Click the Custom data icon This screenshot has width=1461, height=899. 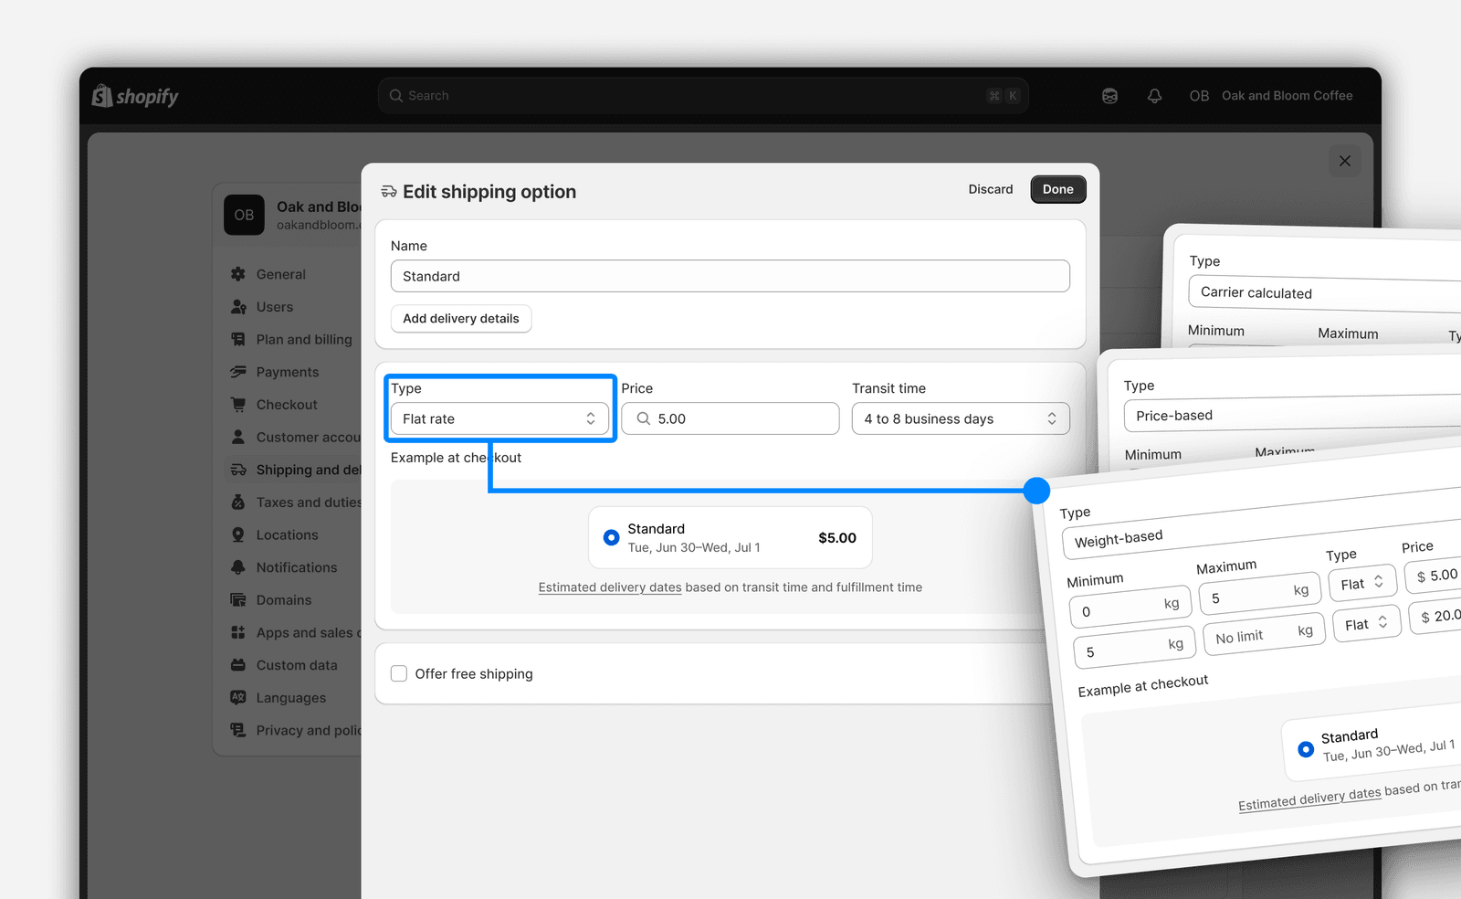point(238,665)
